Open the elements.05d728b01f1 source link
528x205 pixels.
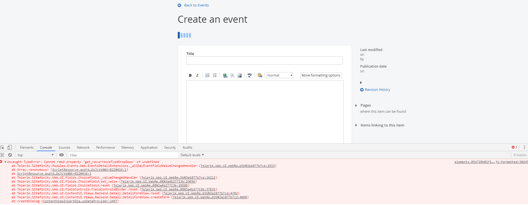(x=491, y=162)
